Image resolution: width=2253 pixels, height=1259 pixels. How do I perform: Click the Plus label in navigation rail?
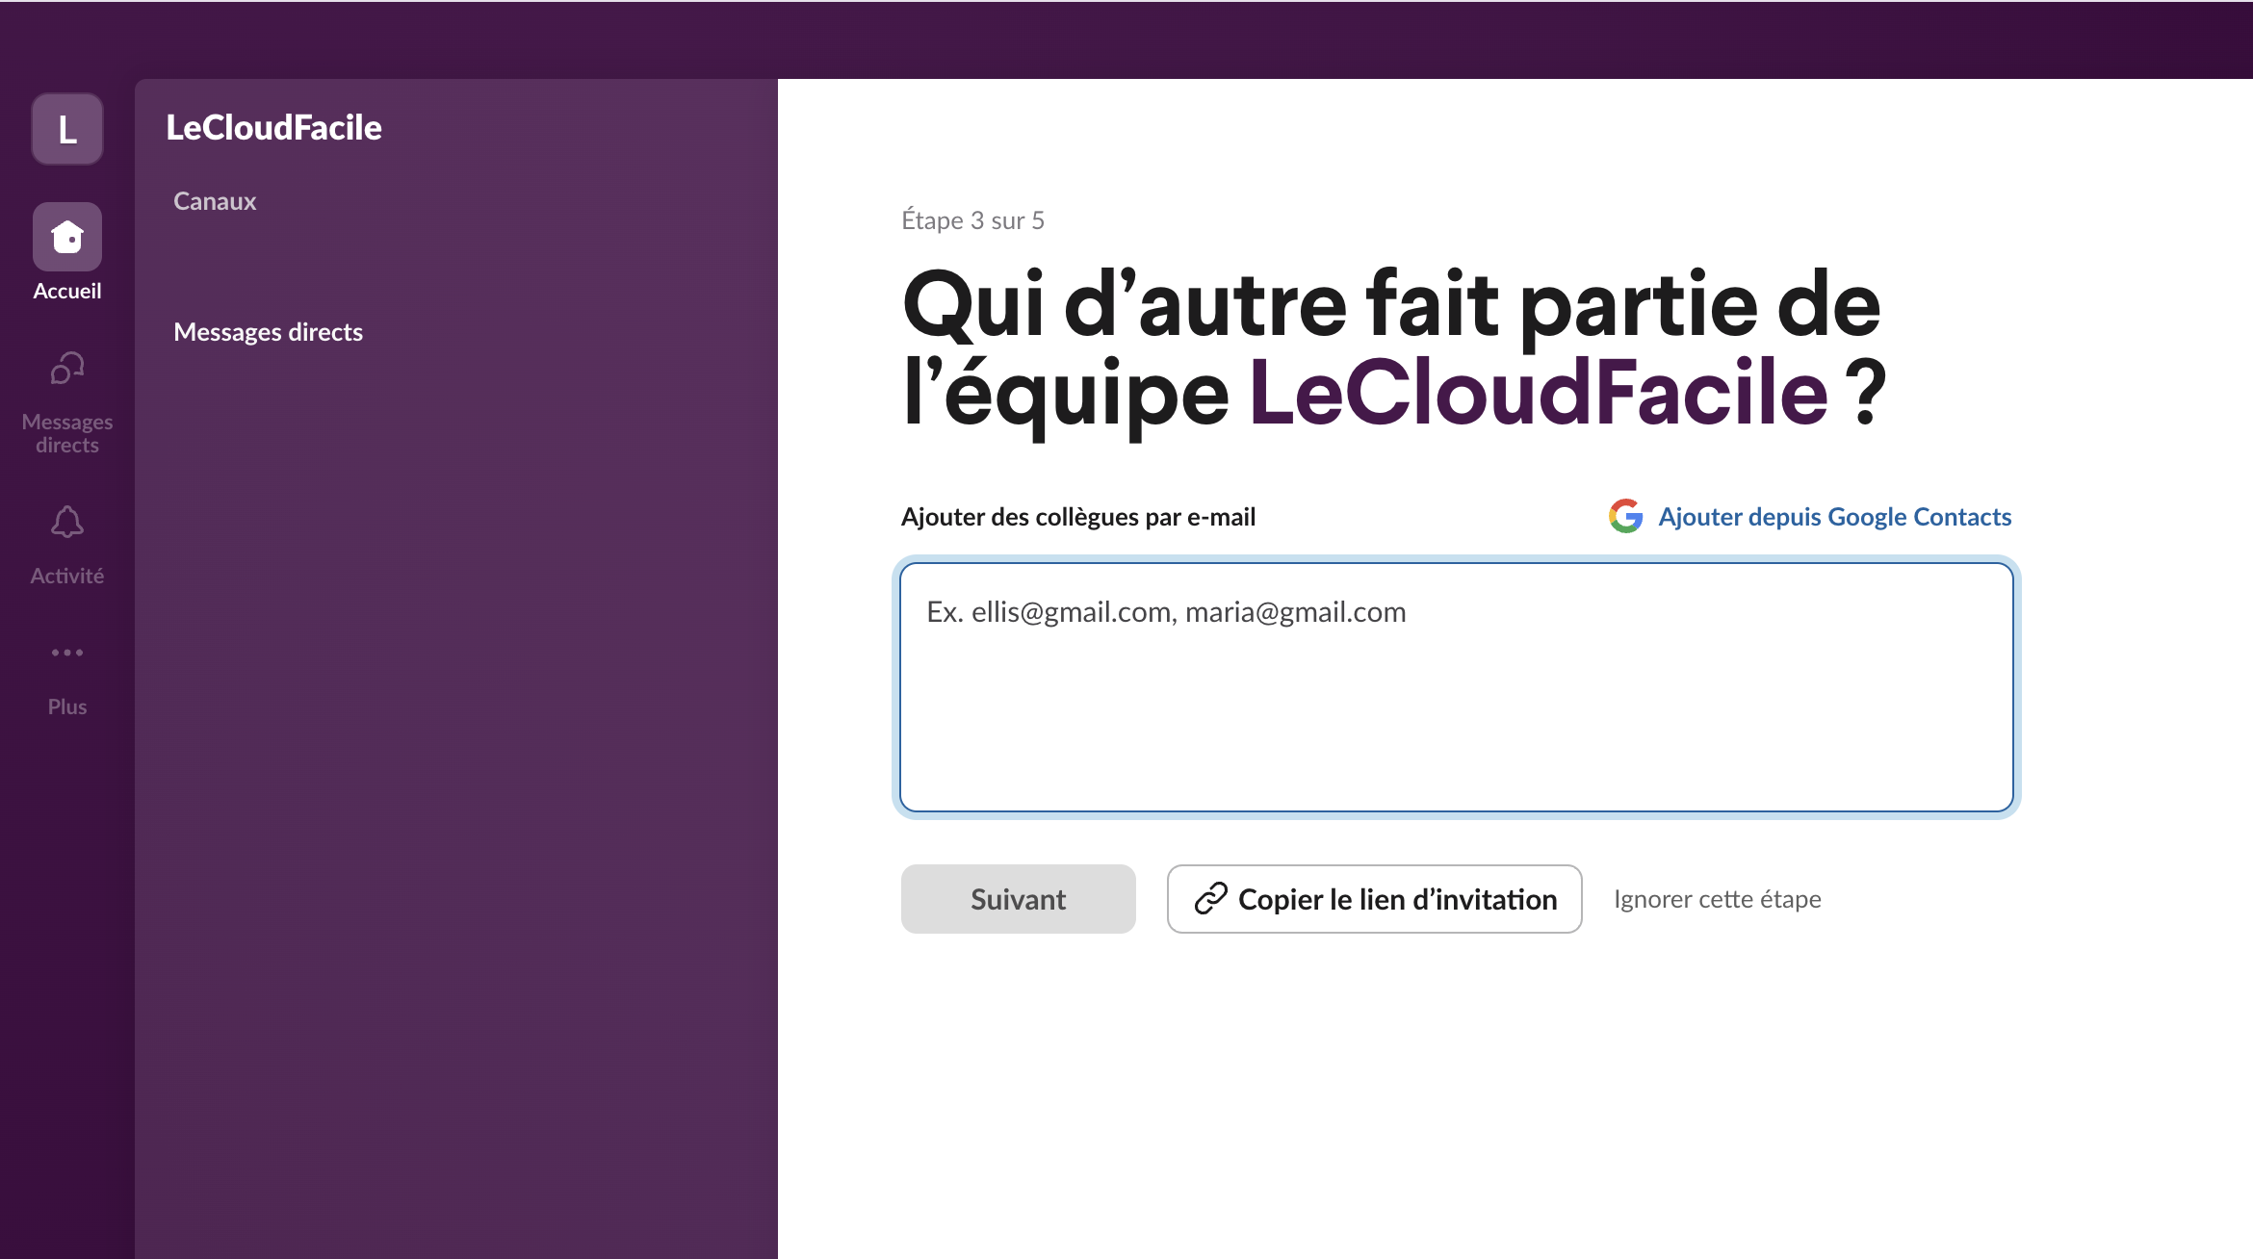(x=67, y=707)
